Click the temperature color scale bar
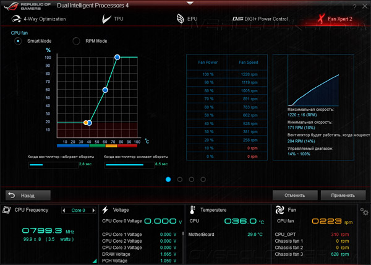 click(97, 146)
